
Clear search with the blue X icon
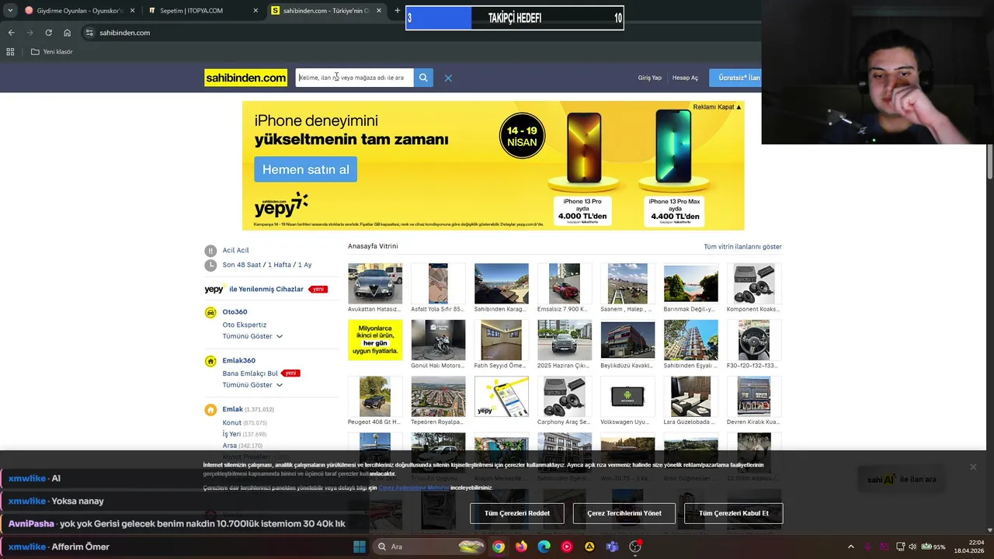tap(448, 78)
